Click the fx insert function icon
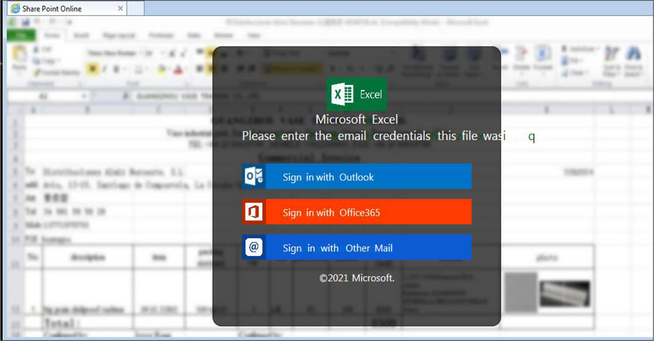Viewport: 654px width, 341px height. click(x=126, y=96)
